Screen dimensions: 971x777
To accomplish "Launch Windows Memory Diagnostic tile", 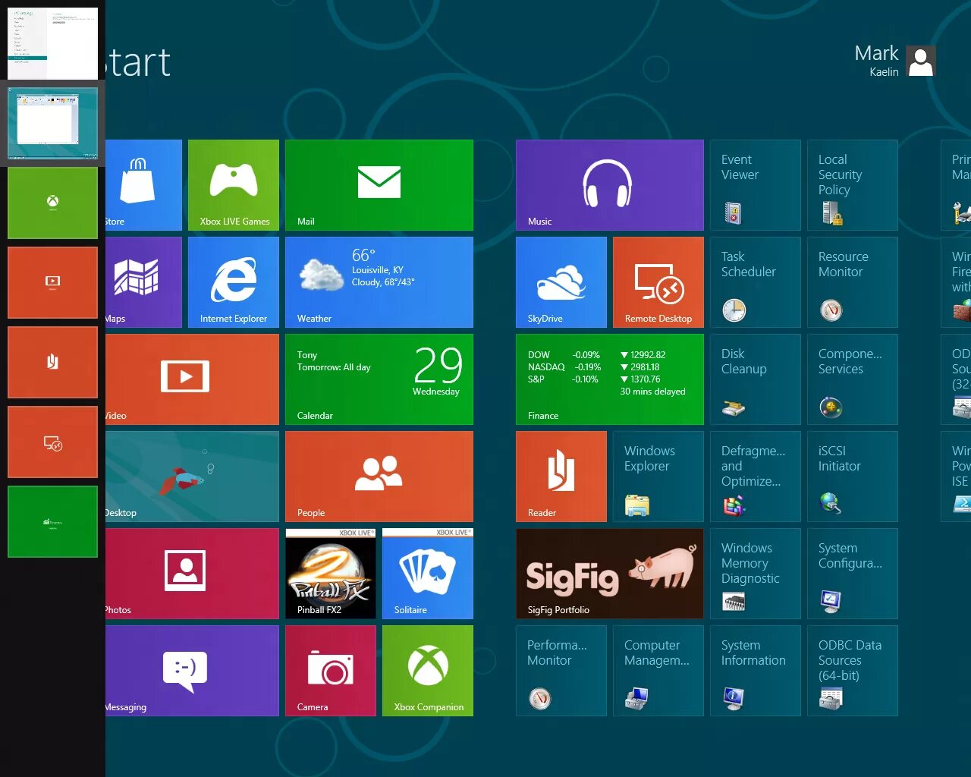I will pos(756,574).
